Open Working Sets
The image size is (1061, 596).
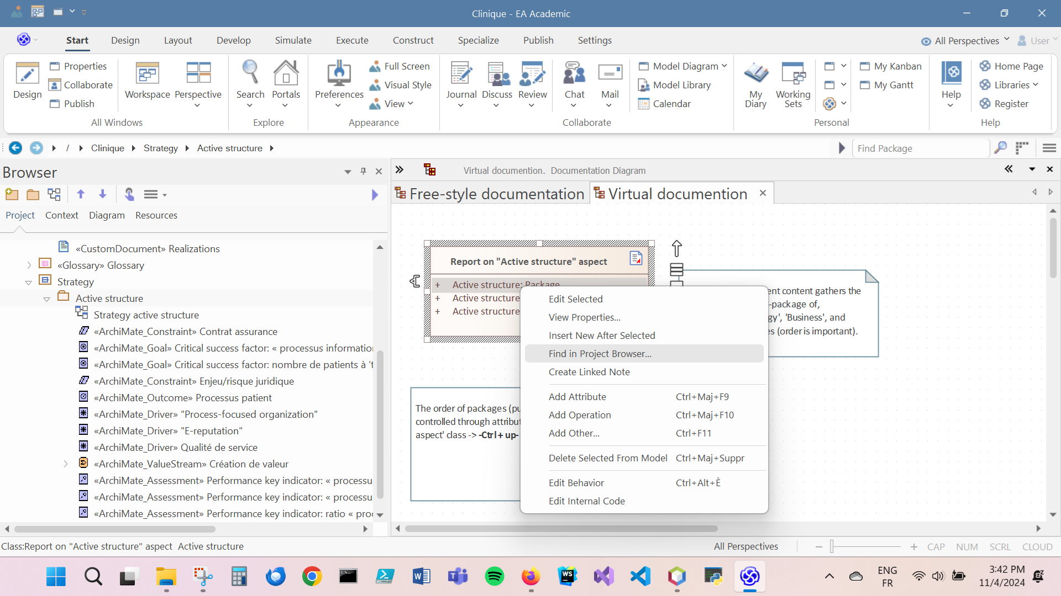(x=792, y=84)
